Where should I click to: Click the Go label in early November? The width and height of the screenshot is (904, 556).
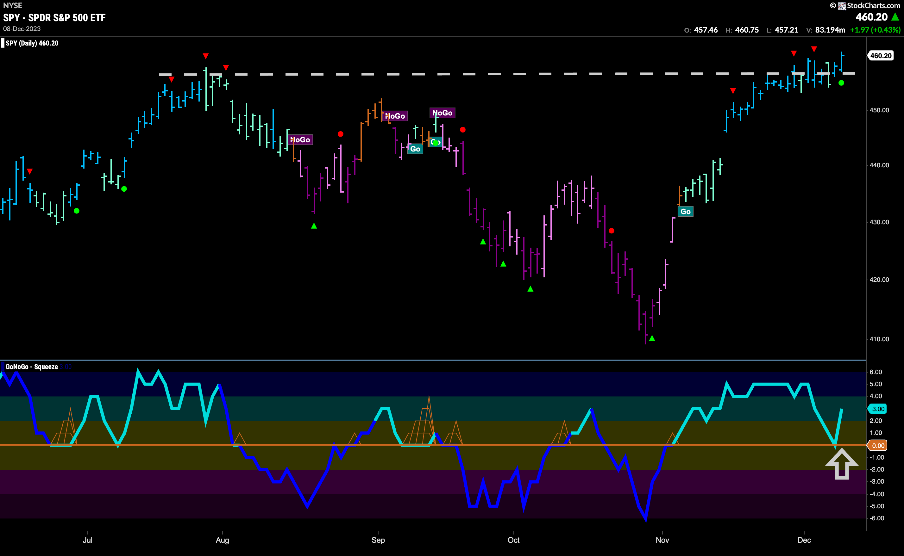coord(686,212)
